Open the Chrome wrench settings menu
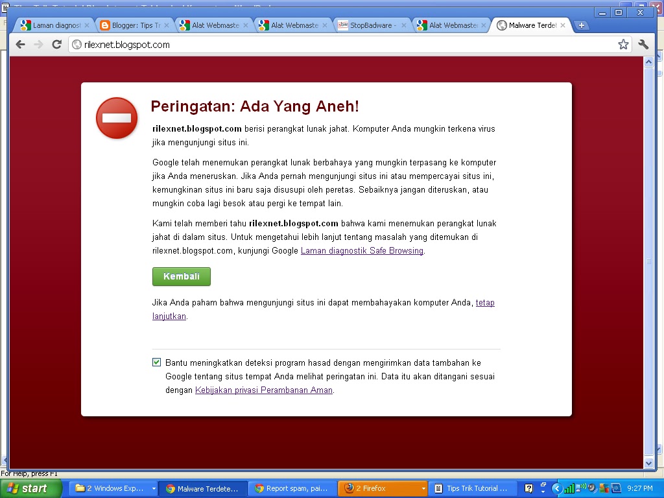The width and height of the screenshot is (664, 498). pos(643,44)
